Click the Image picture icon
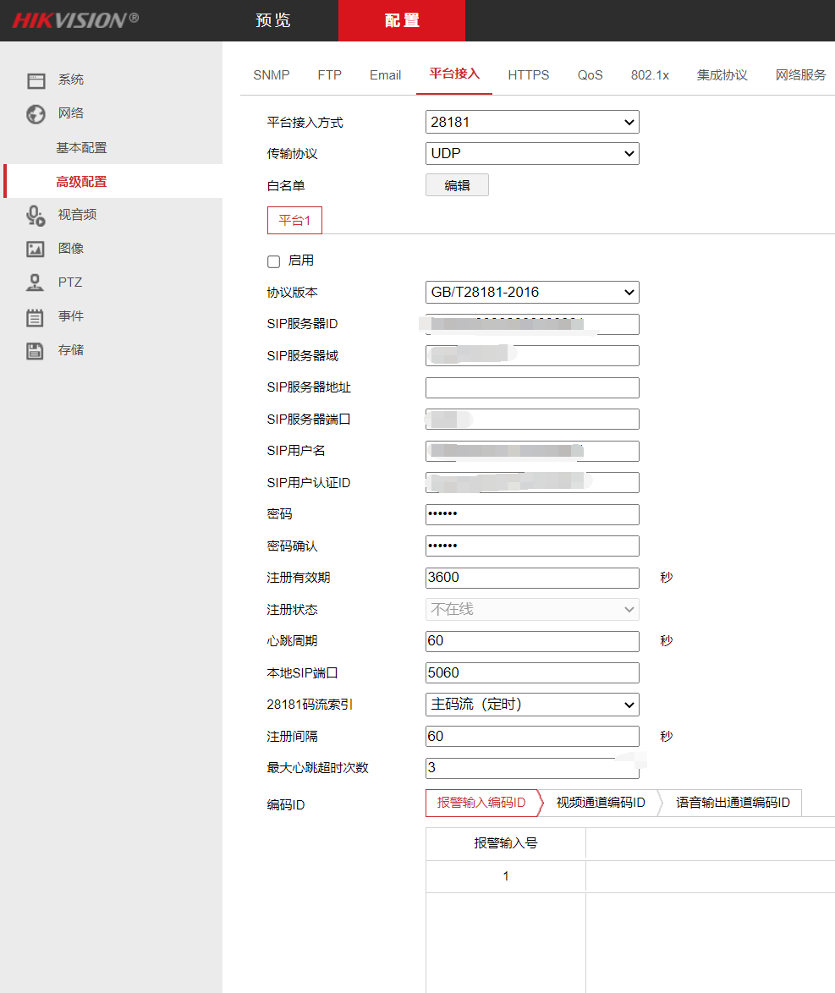The width and height of the screenshot is (835, 993). coord(36,249)
